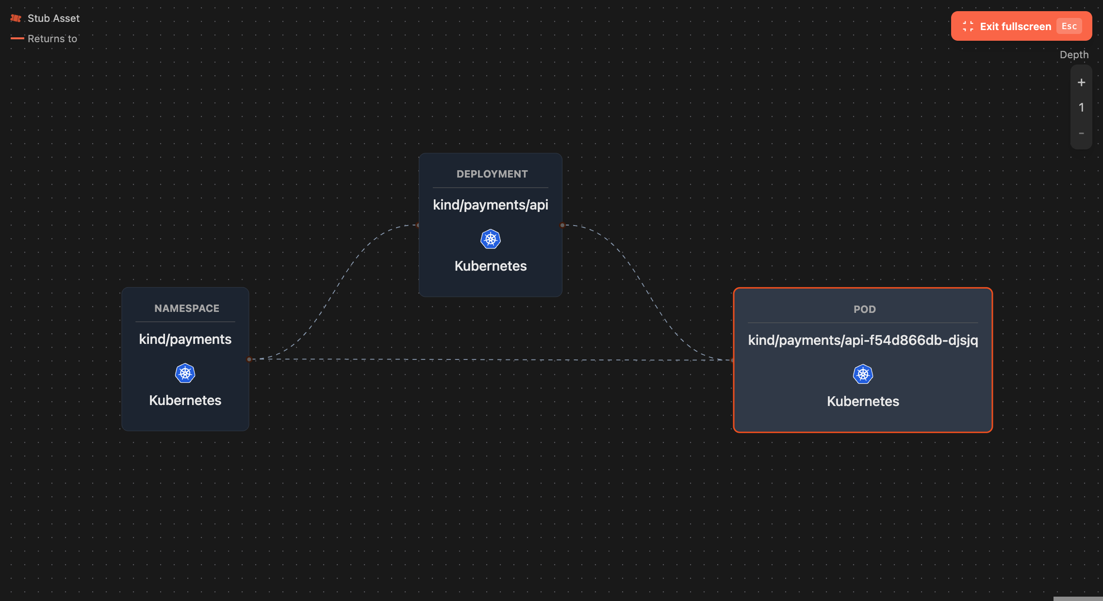
Task: Click the kind/payments/api asset name
Action: [491, 205]
